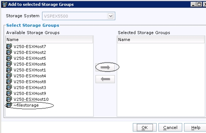Image resolution: width=206 pixels, height=133 pixels.
Task: Open the Storage System dropdown arrow
Action: click(111, 16)
